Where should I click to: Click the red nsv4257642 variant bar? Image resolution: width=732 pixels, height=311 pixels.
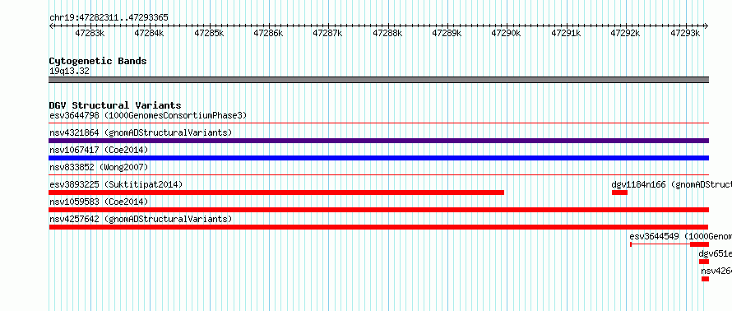[378, 227]
